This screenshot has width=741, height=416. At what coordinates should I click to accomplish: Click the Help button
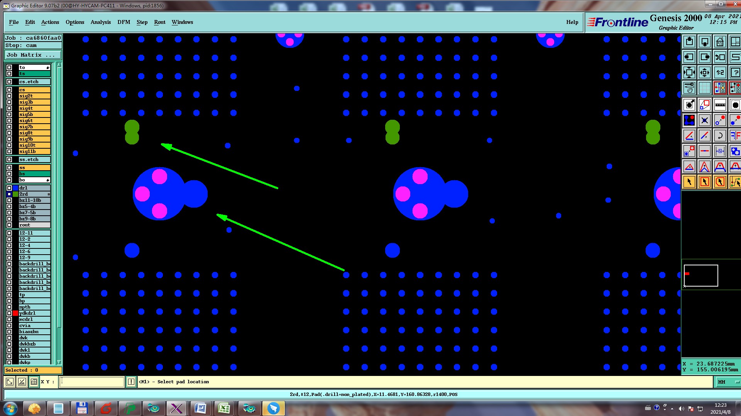(572, 22)
